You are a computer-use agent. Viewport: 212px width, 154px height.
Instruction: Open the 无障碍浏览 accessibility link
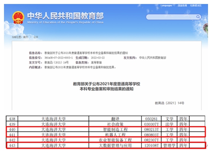(196, 6)
